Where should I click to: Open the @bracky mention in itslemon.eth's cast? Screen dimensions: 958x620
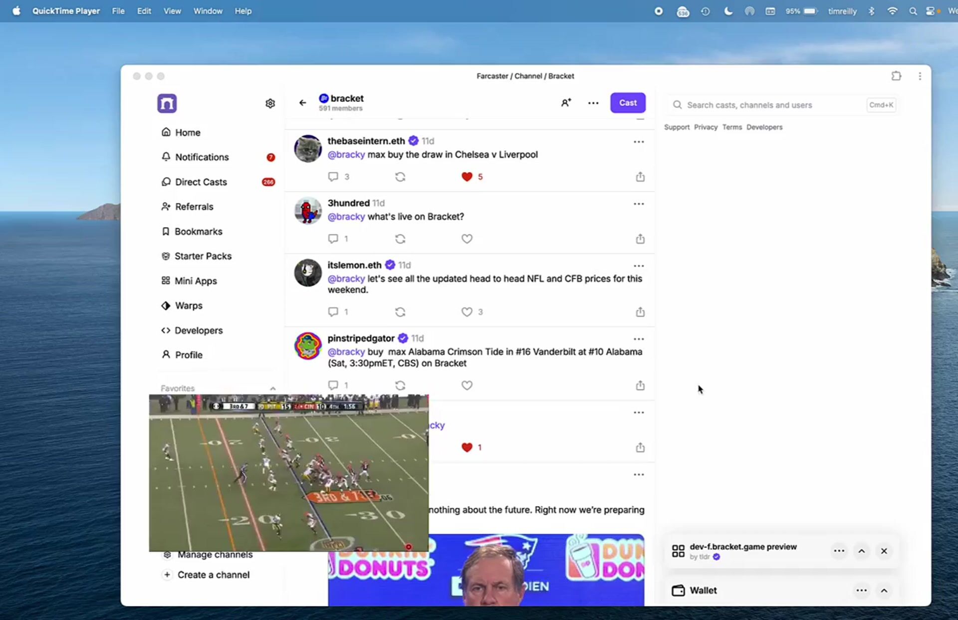click(x=346, y=279)
